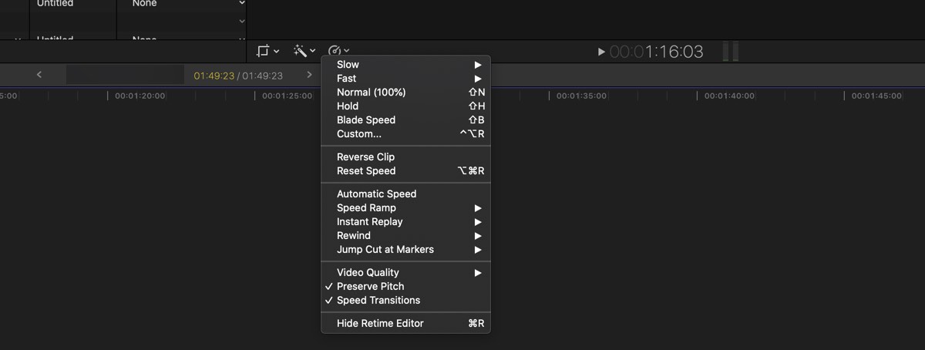Click the audio meter bars icon

[x=730, y=52]
